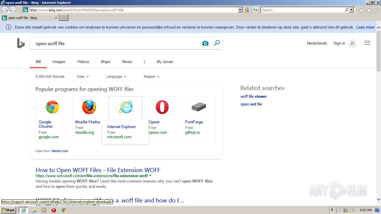
Task: Click the cookie notice info icon
Action: pos(9,27)
